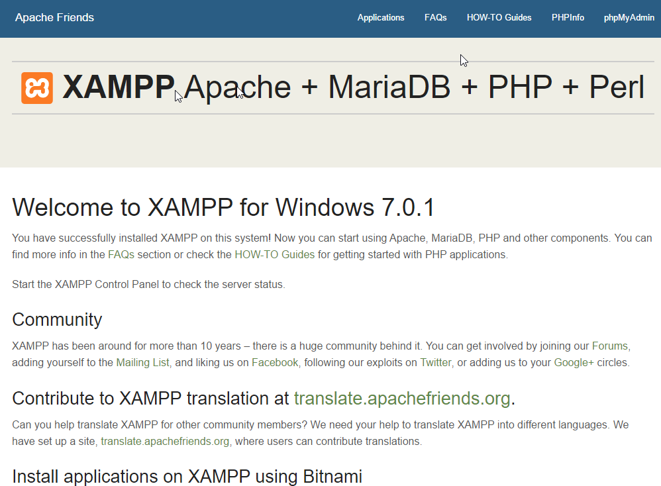Click the 'XAMPP' bold title text
Image resolution: width=661 pixels, height=486 pixels.
(119, 87)
